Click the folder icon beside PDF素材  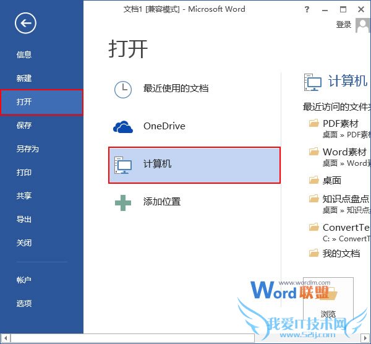click(x=314, y=123)
